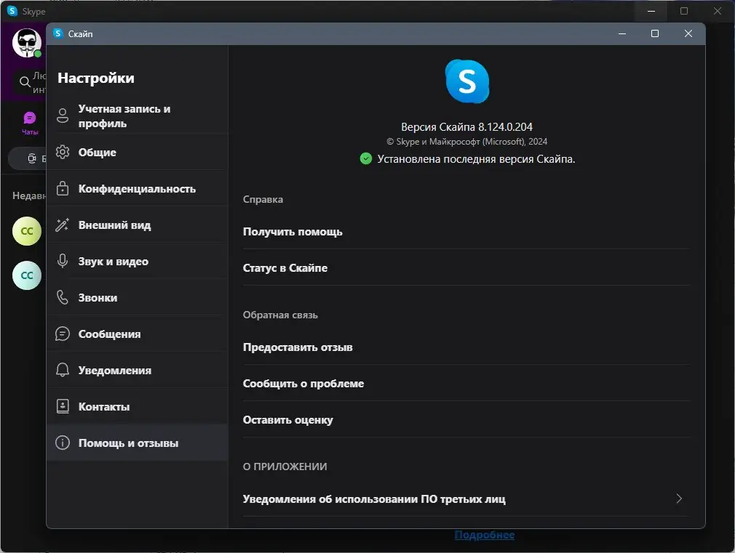Click Получить помощь to get help
735x553 pixels.
click(x=466, y=232)
